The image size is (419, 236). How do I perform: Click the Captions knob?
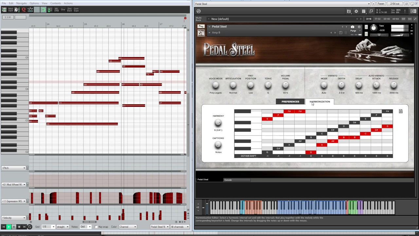[218, 145]
